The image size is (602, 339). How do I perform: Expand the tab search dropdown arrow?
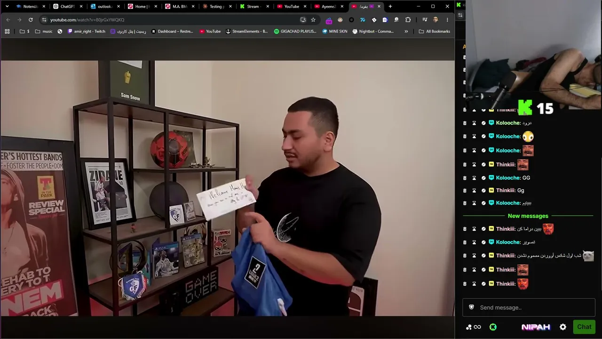point(7,7)
